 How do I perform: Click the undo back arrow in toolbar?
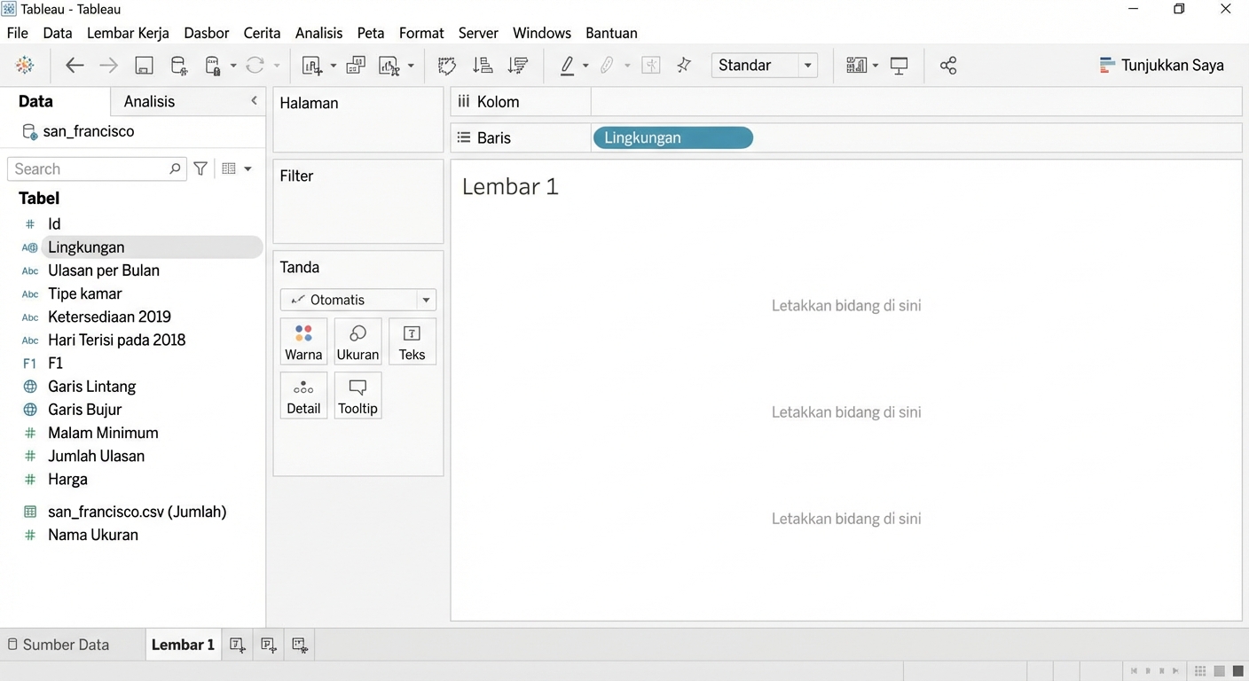(x=75, y=66)
